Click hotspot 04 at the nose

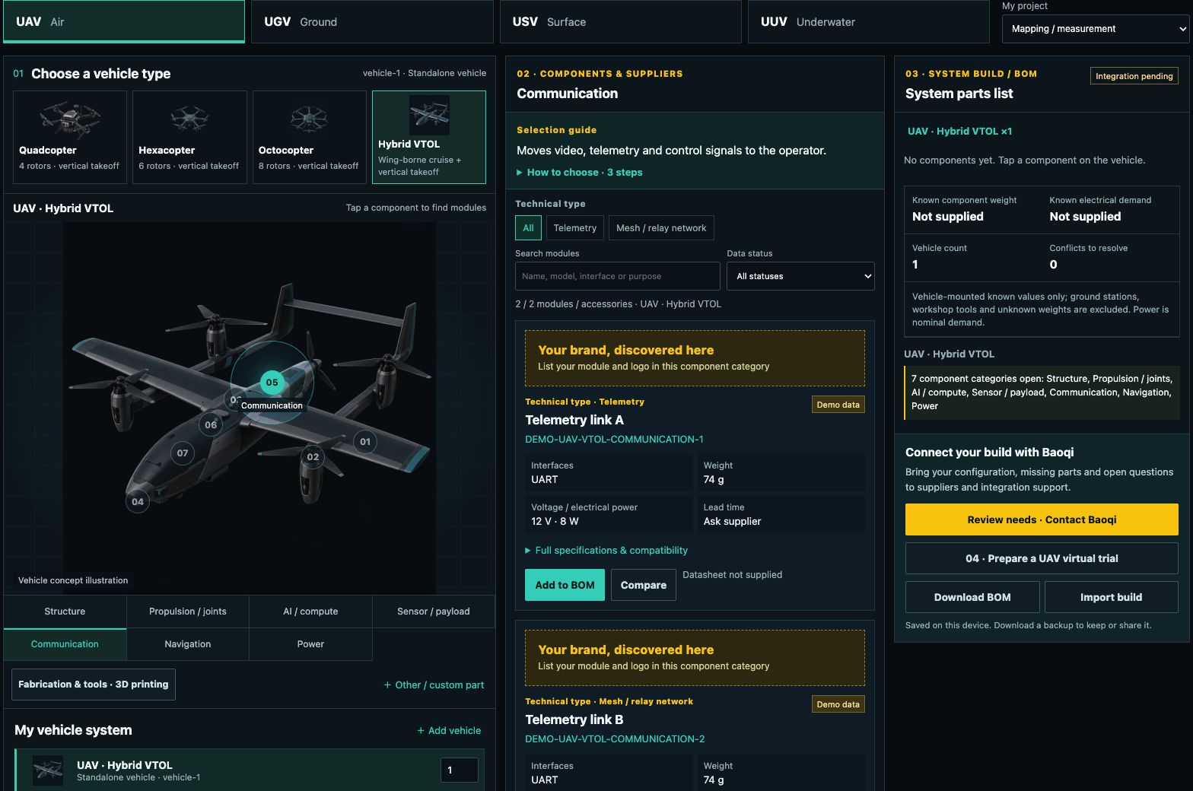coord(138,501)
